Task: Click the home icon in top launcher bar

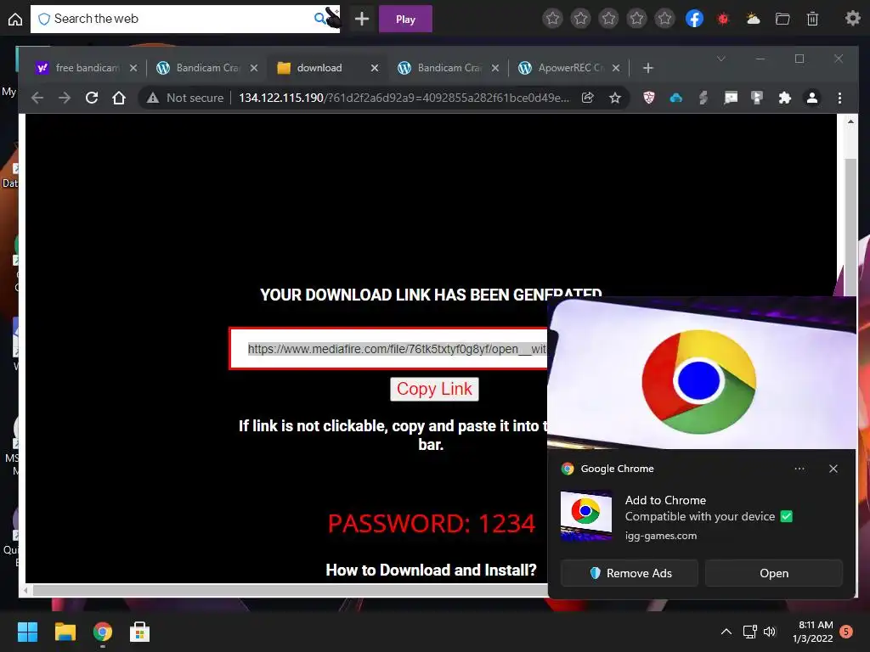Action: [15, 19]
